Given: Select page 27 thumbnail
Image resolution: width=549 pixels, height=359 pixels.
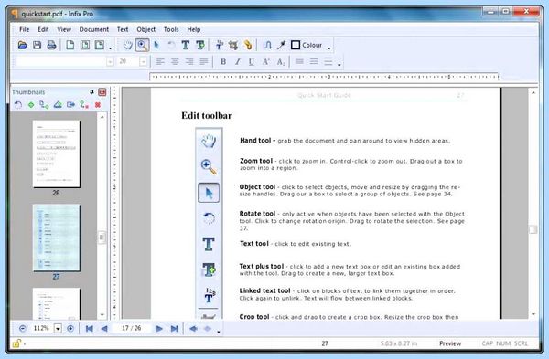Looking at the screenshot, I should tap(56, 238).
